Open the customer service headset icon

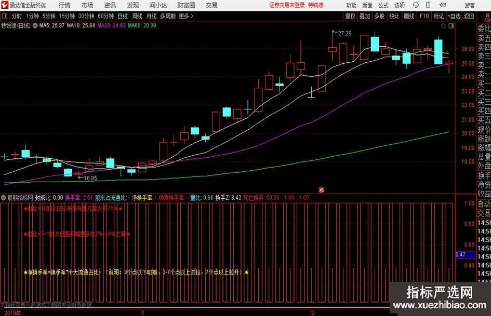(x=416, y=5)
